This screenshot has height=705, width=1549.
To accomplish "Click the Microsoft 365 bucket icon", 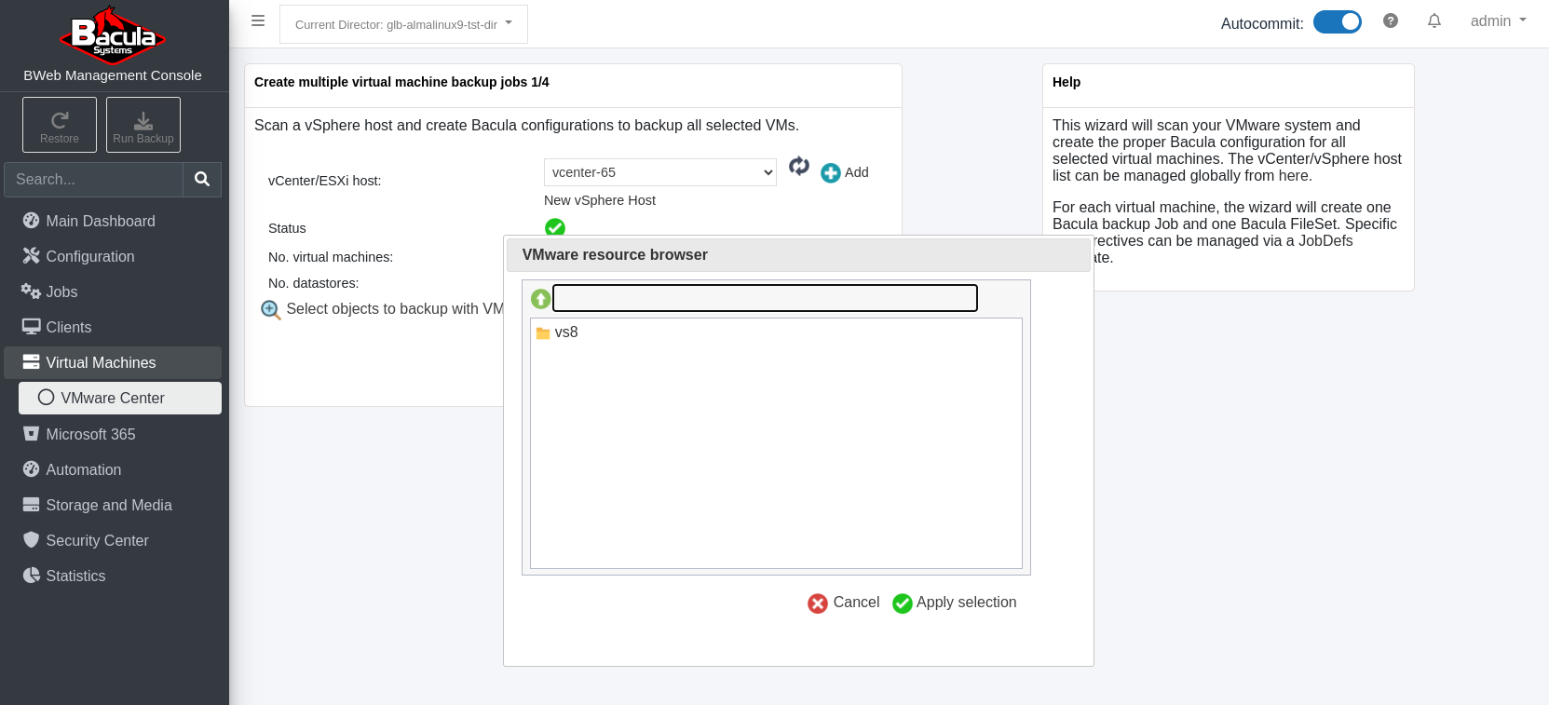I will pos(31,434).
